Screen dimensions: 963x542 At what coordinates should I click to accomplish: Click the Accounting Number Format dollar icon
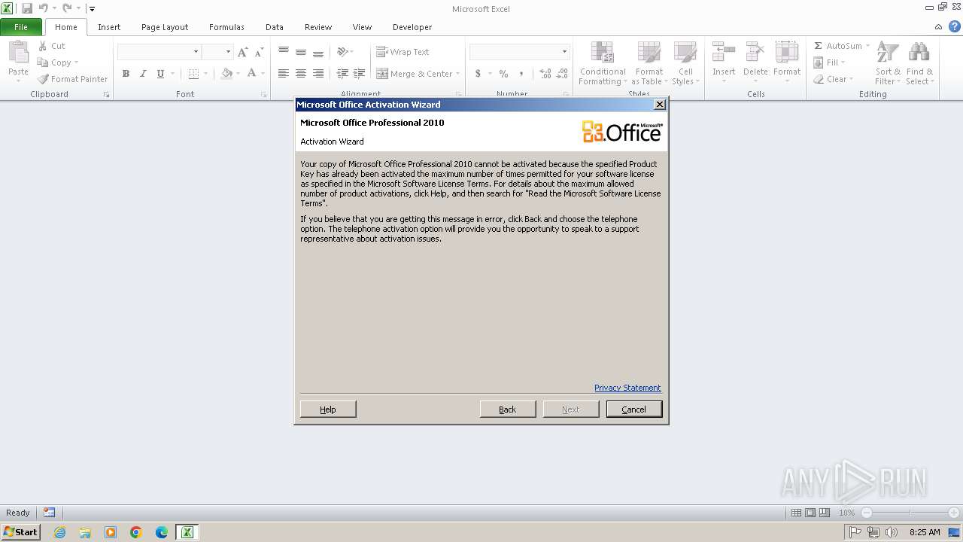point(478,74)
